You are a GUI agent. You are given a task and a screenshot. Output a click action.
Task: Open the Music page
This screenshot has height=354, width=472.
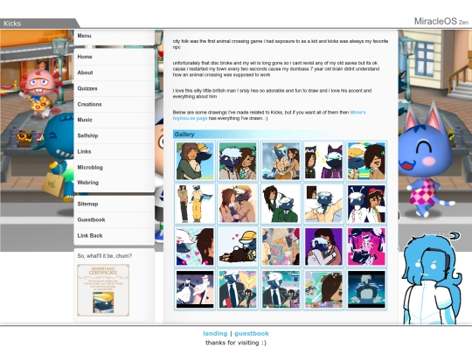pyautogui.click(x=115, y=120)
